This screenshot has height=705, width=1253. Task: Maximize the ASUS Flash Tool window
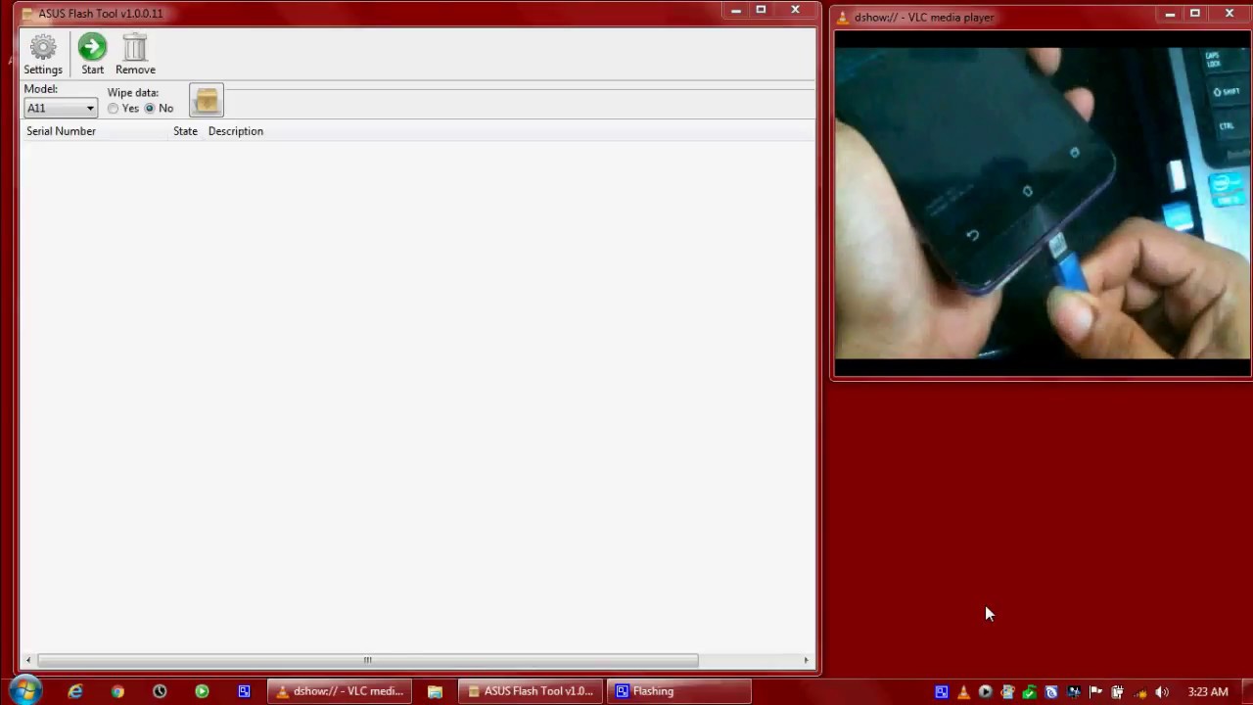pos(761,10)
